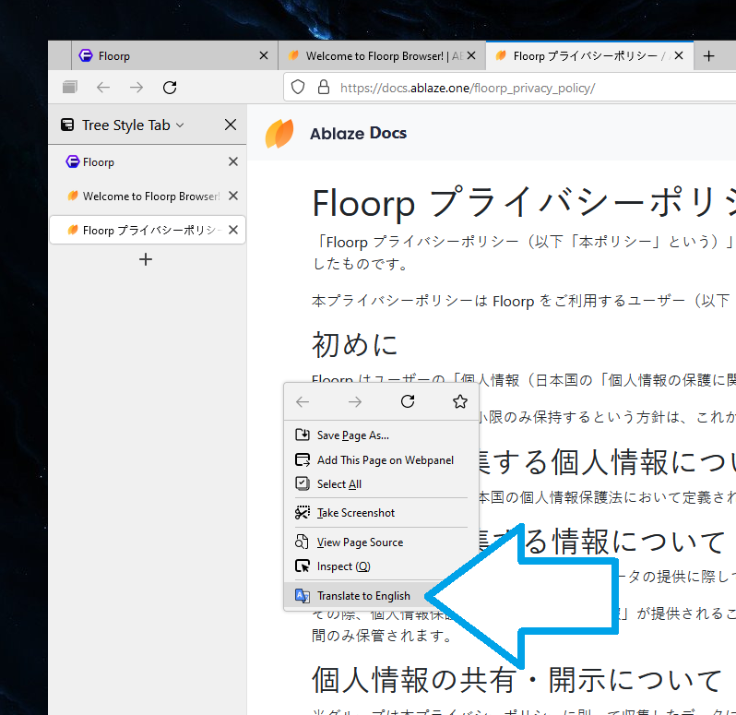Toggle the sidebar icon left of the back arrow
736x715 pixels.
(x=70, y=87)
